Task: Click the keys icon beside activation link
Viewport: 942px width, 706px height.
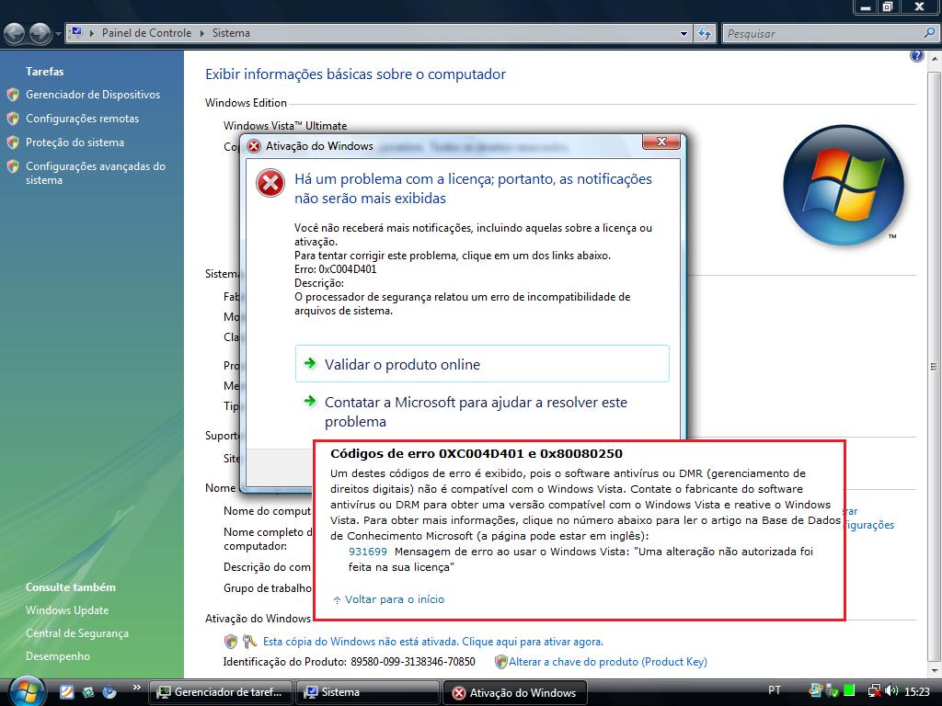Action: [249, 641]
